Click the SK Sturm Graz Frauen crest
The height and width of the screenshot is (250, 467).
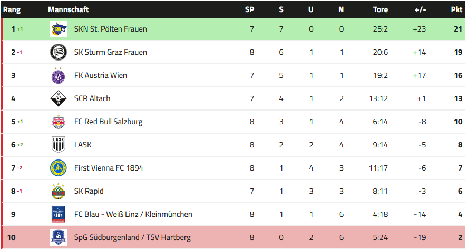tap(59, 52)
